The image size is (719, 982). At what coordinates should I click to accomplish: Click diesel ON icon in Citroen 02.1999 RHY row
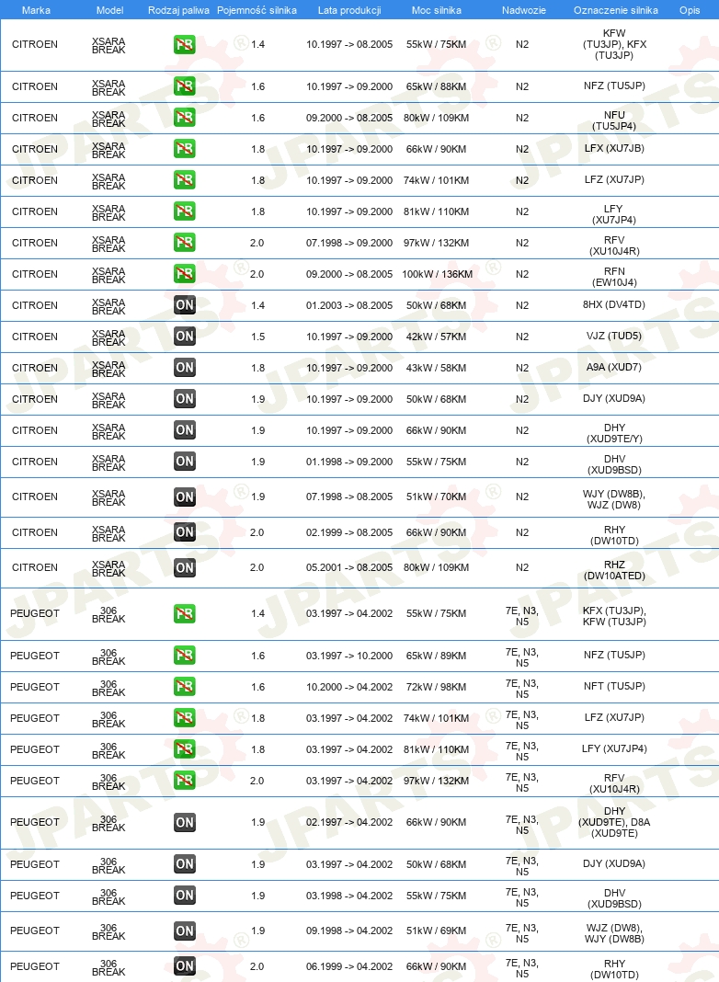coord(184,533)
